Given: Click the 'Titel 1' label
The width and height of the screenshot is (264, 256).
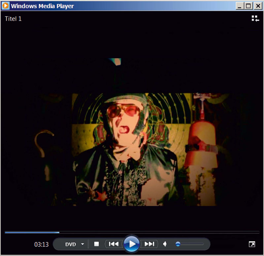Looking at the screenshot, I should [13, 19].
